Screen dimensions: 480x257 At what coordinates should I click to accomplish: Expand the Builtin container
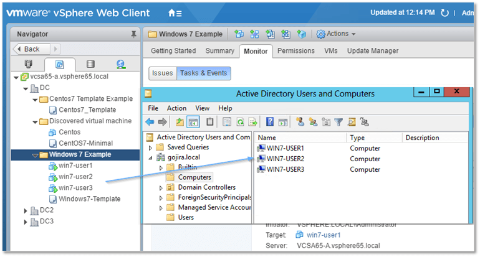pos(161,168)
